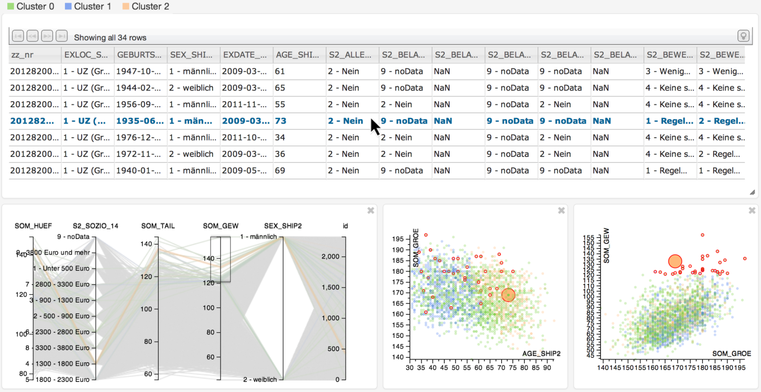The height and width of the screenshot is (392, 761).
Task: Close the parallel coordinates panel
Action: coord(370,210)
